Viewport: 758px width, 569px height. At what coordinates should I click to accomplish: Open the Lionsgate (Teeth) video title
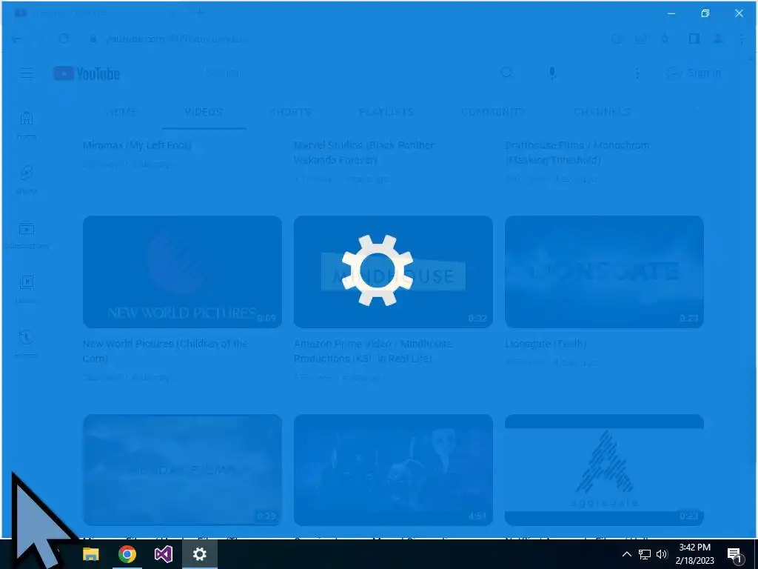tap(546, 344)
